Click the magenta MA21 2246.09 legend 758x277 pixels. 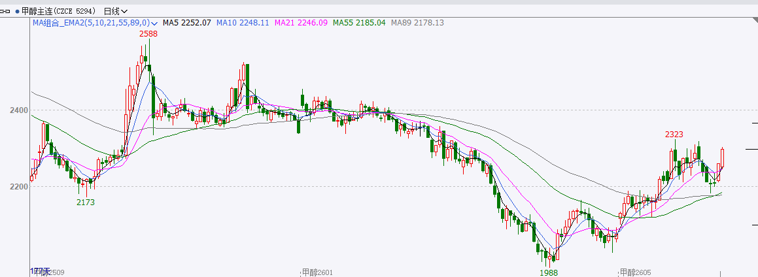301,23
